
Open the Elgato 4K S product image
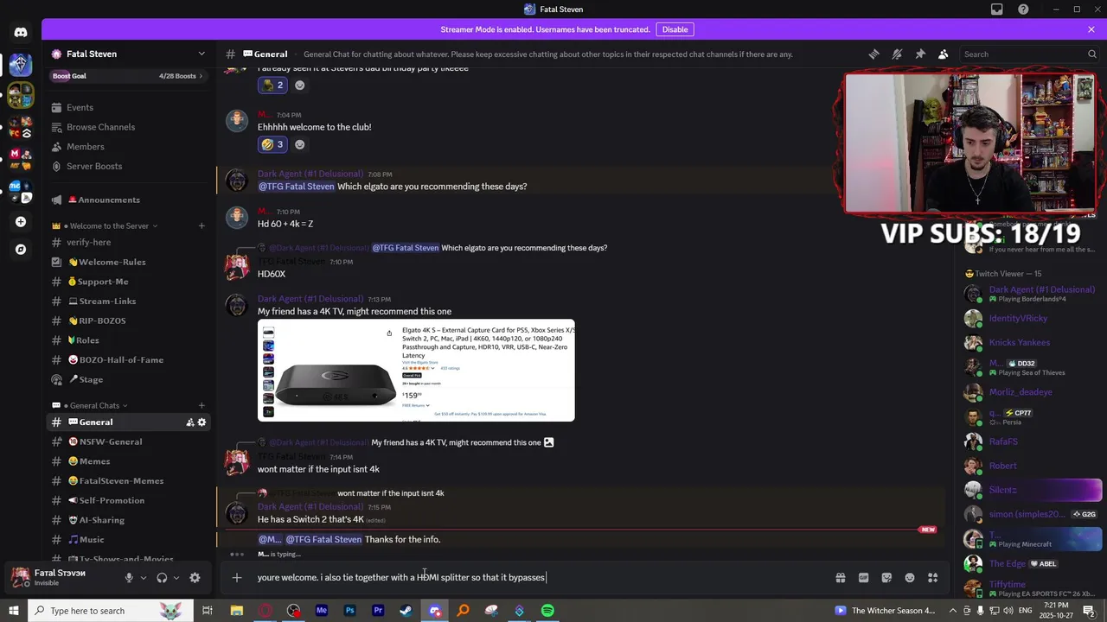coord(416,371)
